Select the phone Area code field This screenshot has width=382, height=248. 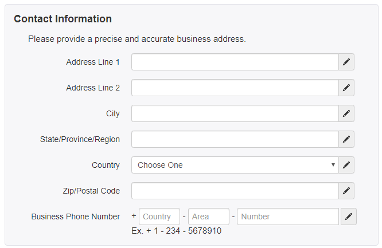[209, 216]
